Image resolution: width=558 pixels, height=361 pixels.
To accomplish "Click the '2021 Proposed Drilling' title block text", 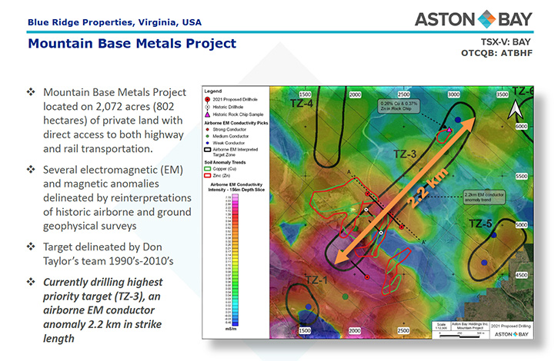I will pyautogui.click(x=511, y=326).
